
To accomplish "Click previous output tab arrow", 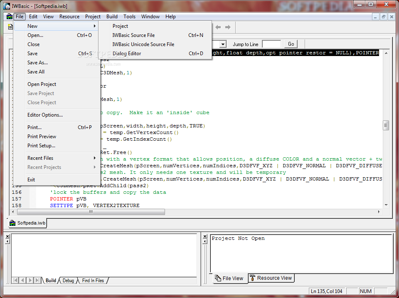I will point(22,280).
